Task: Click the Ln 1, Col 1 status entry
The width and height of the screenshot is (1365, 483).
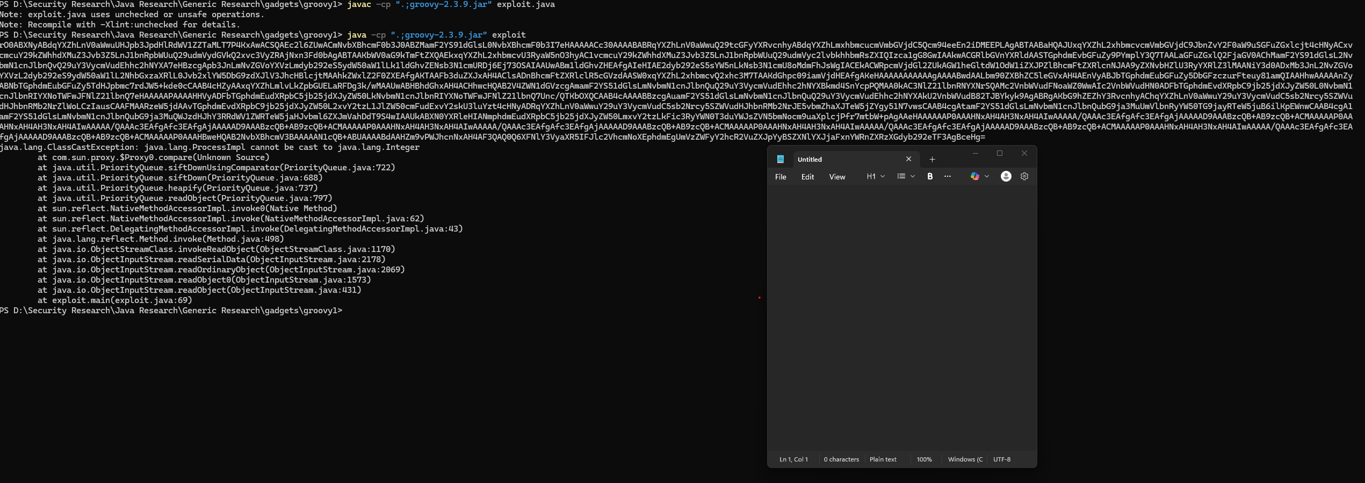Action: pyautogui.click(x=793, y=459)
